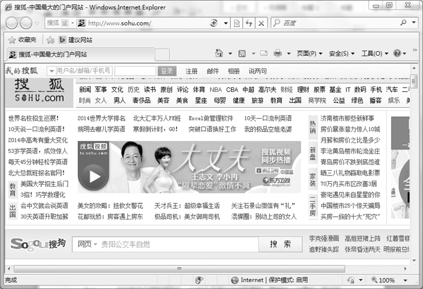Open the 说两句 comment link
The image size is (423, 289).
click(x=258, y=71)
